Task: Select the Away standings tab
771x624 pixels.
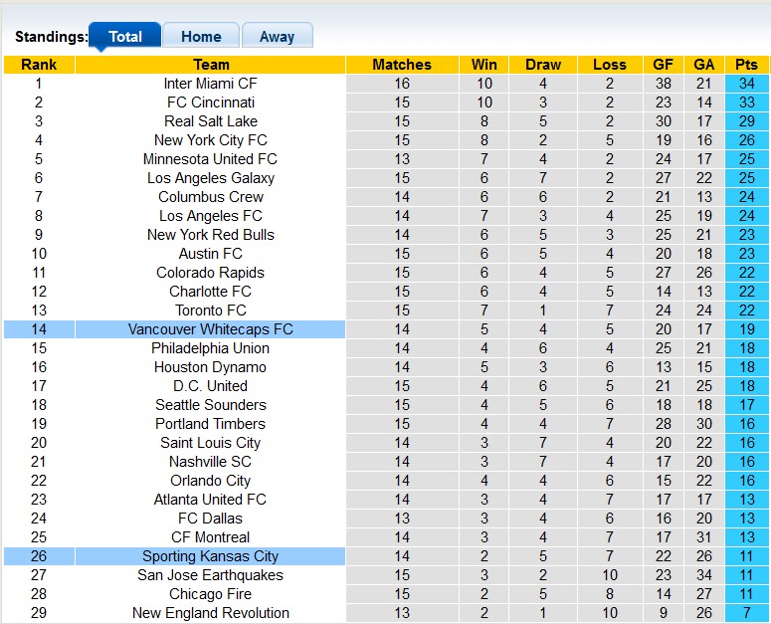Action: coord(277,37)
